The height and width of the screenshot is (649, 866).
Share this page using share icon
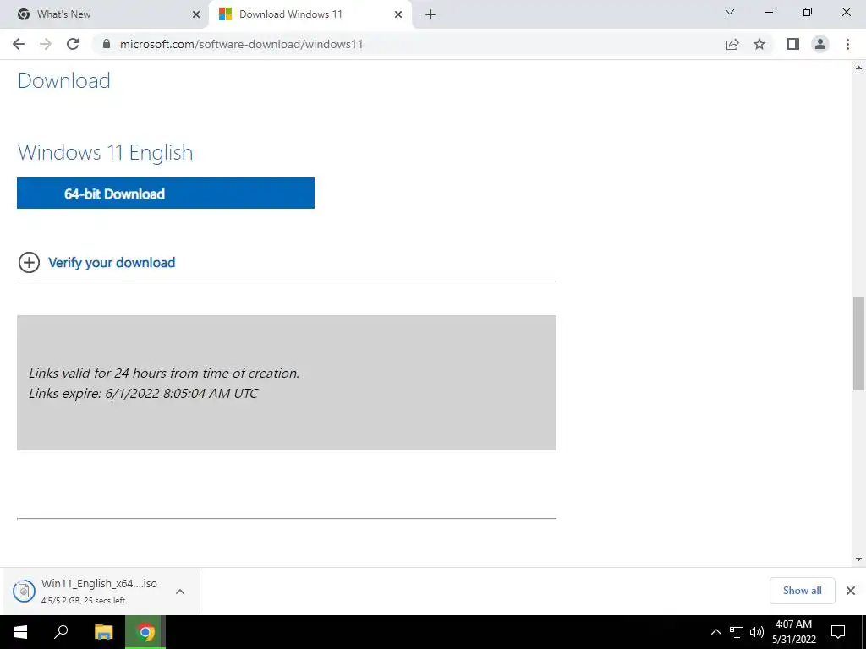(x=732, y=44)
